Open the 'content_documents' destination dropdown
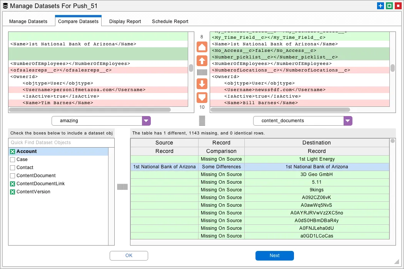Screen dimensions: 404x269 [x=347, y=121]
